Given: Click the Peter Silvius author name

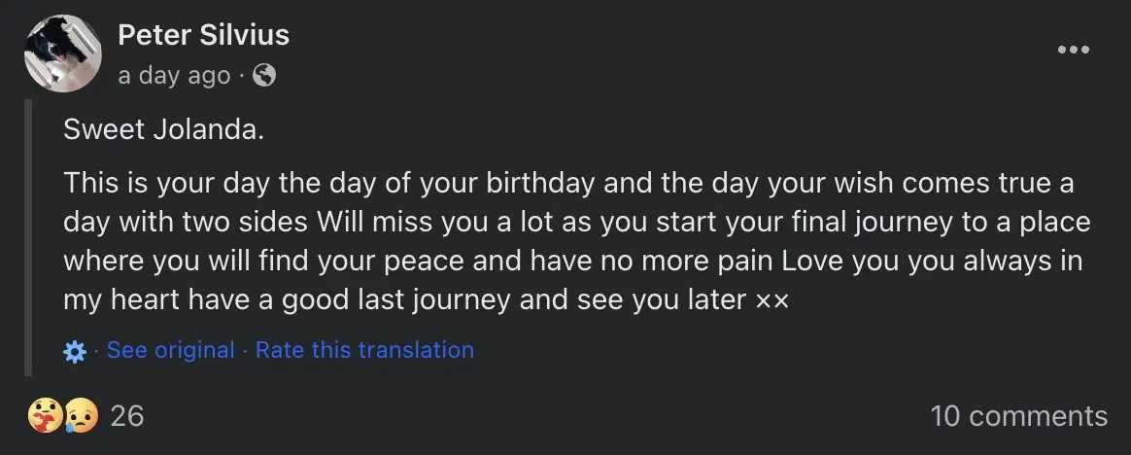Looking at the screenshot, I should (203, 36).
